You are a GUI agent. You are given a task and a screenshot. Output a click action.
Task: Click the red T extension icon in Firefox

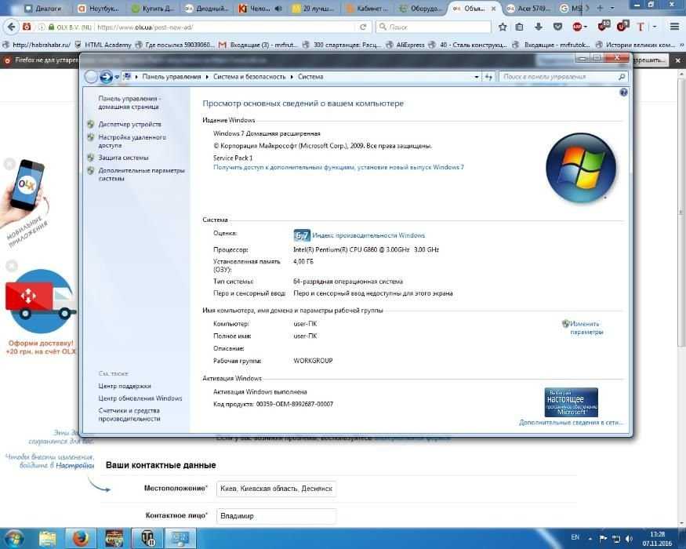click(x=641, y=27)
